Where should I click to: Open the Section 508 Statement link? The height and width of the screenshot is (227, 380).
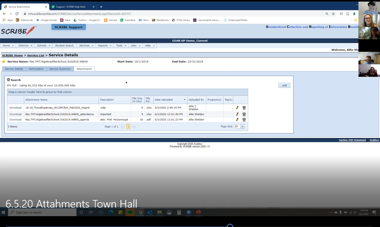pos(352,140)
